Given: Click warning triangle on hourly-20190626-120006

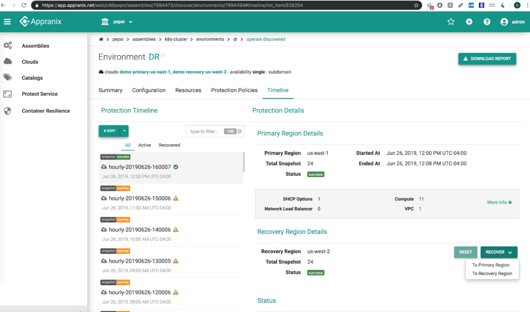Looking at the screenshot, I should (176, 292).
